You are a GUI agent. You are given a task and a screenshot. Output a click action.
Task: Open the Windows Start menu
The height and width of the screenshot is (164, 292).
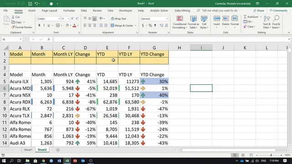coord(4,161)
